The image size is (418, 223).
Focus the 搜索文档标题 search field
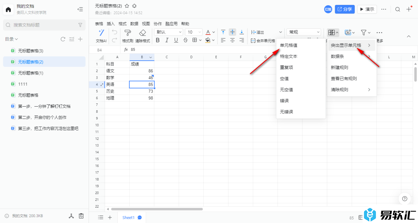pos(44,25)
